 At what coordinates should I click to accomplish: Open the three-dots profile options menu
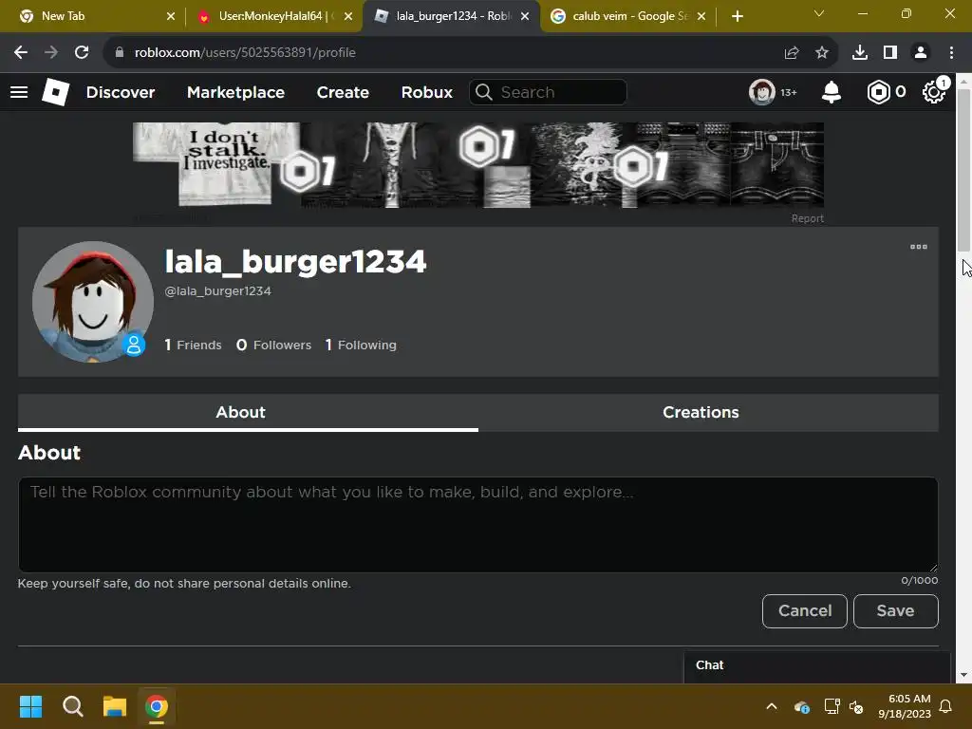(x=919, y=247)
